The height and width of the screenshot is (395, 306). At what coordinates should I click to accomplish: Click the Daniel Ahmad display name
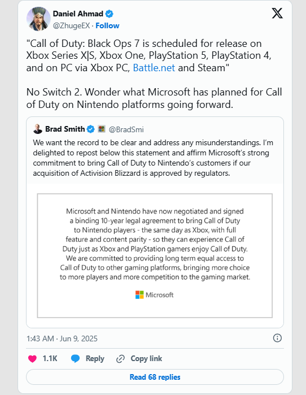point(78,14)
